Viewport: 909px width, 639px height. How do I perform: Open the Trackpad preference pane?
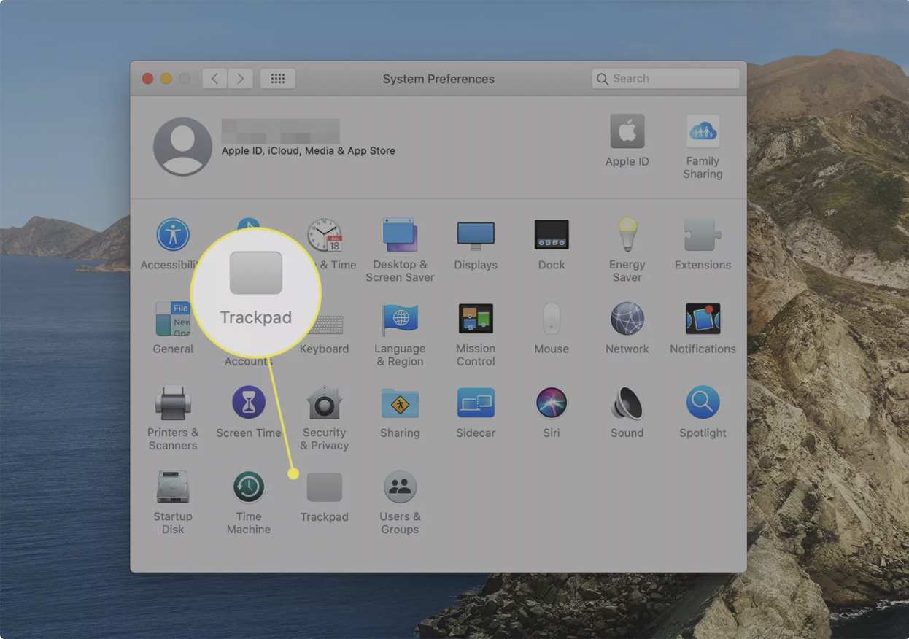coord(324,488)
